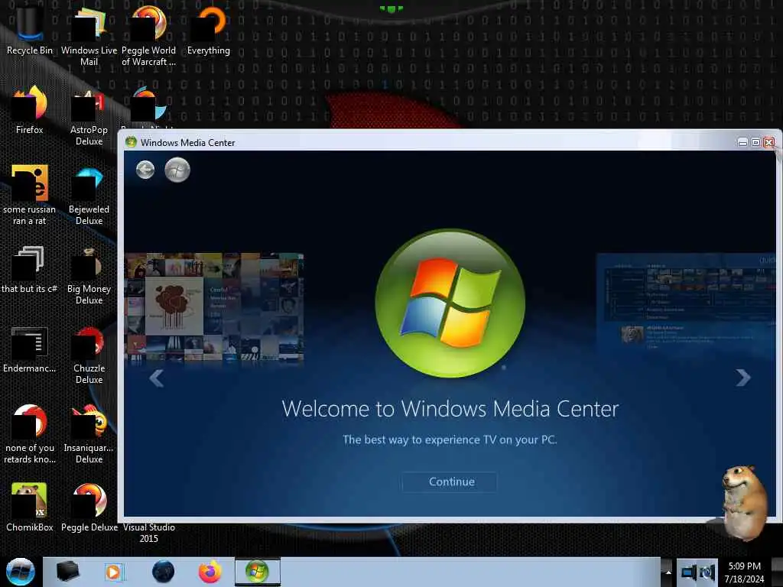Select the Bejeweled Deluxe desktop icon
This screenshot has width=783, height=587.
[89, 195]
